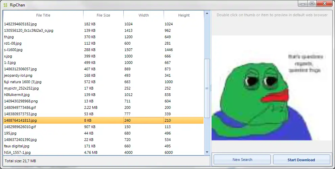Click highlighted file 1488764141813.jpg
The height and width of the screenshot is (169, 335).
point(103,120)
